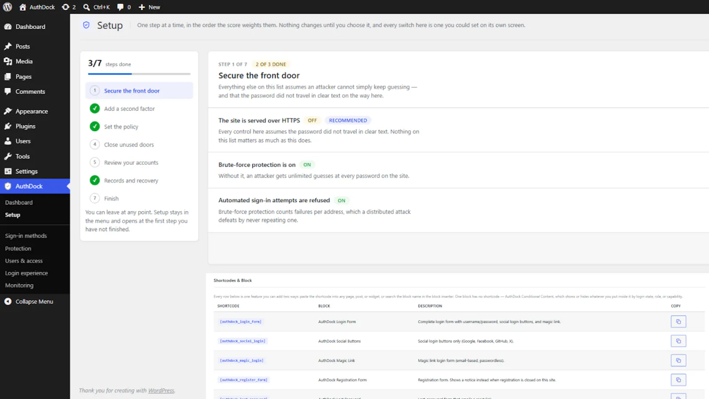This screenshot has width=709, height=399.
Task: Copy the authdock_social_login shortcode
Action: 678,341
